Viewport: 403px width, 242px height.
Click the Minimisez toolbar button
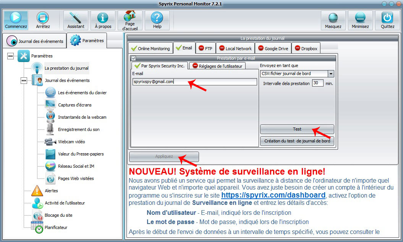click(x=360, y=20)
